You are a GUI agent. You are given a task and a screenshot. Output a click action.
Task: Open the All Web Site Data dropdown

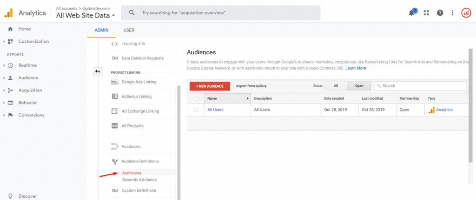point(86,15)
